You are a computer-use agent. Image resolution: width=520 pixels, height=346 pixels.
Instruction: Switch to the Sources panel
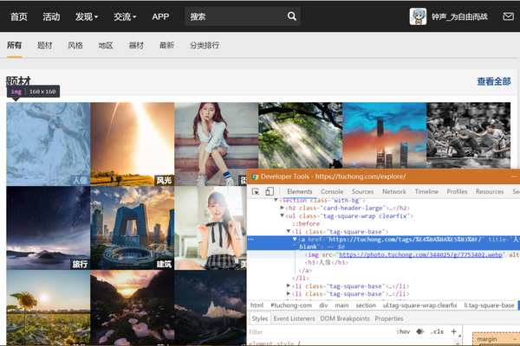tap(362, 191)
